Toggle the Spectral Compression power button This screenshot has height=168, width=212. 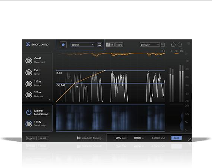pos(29,112)
